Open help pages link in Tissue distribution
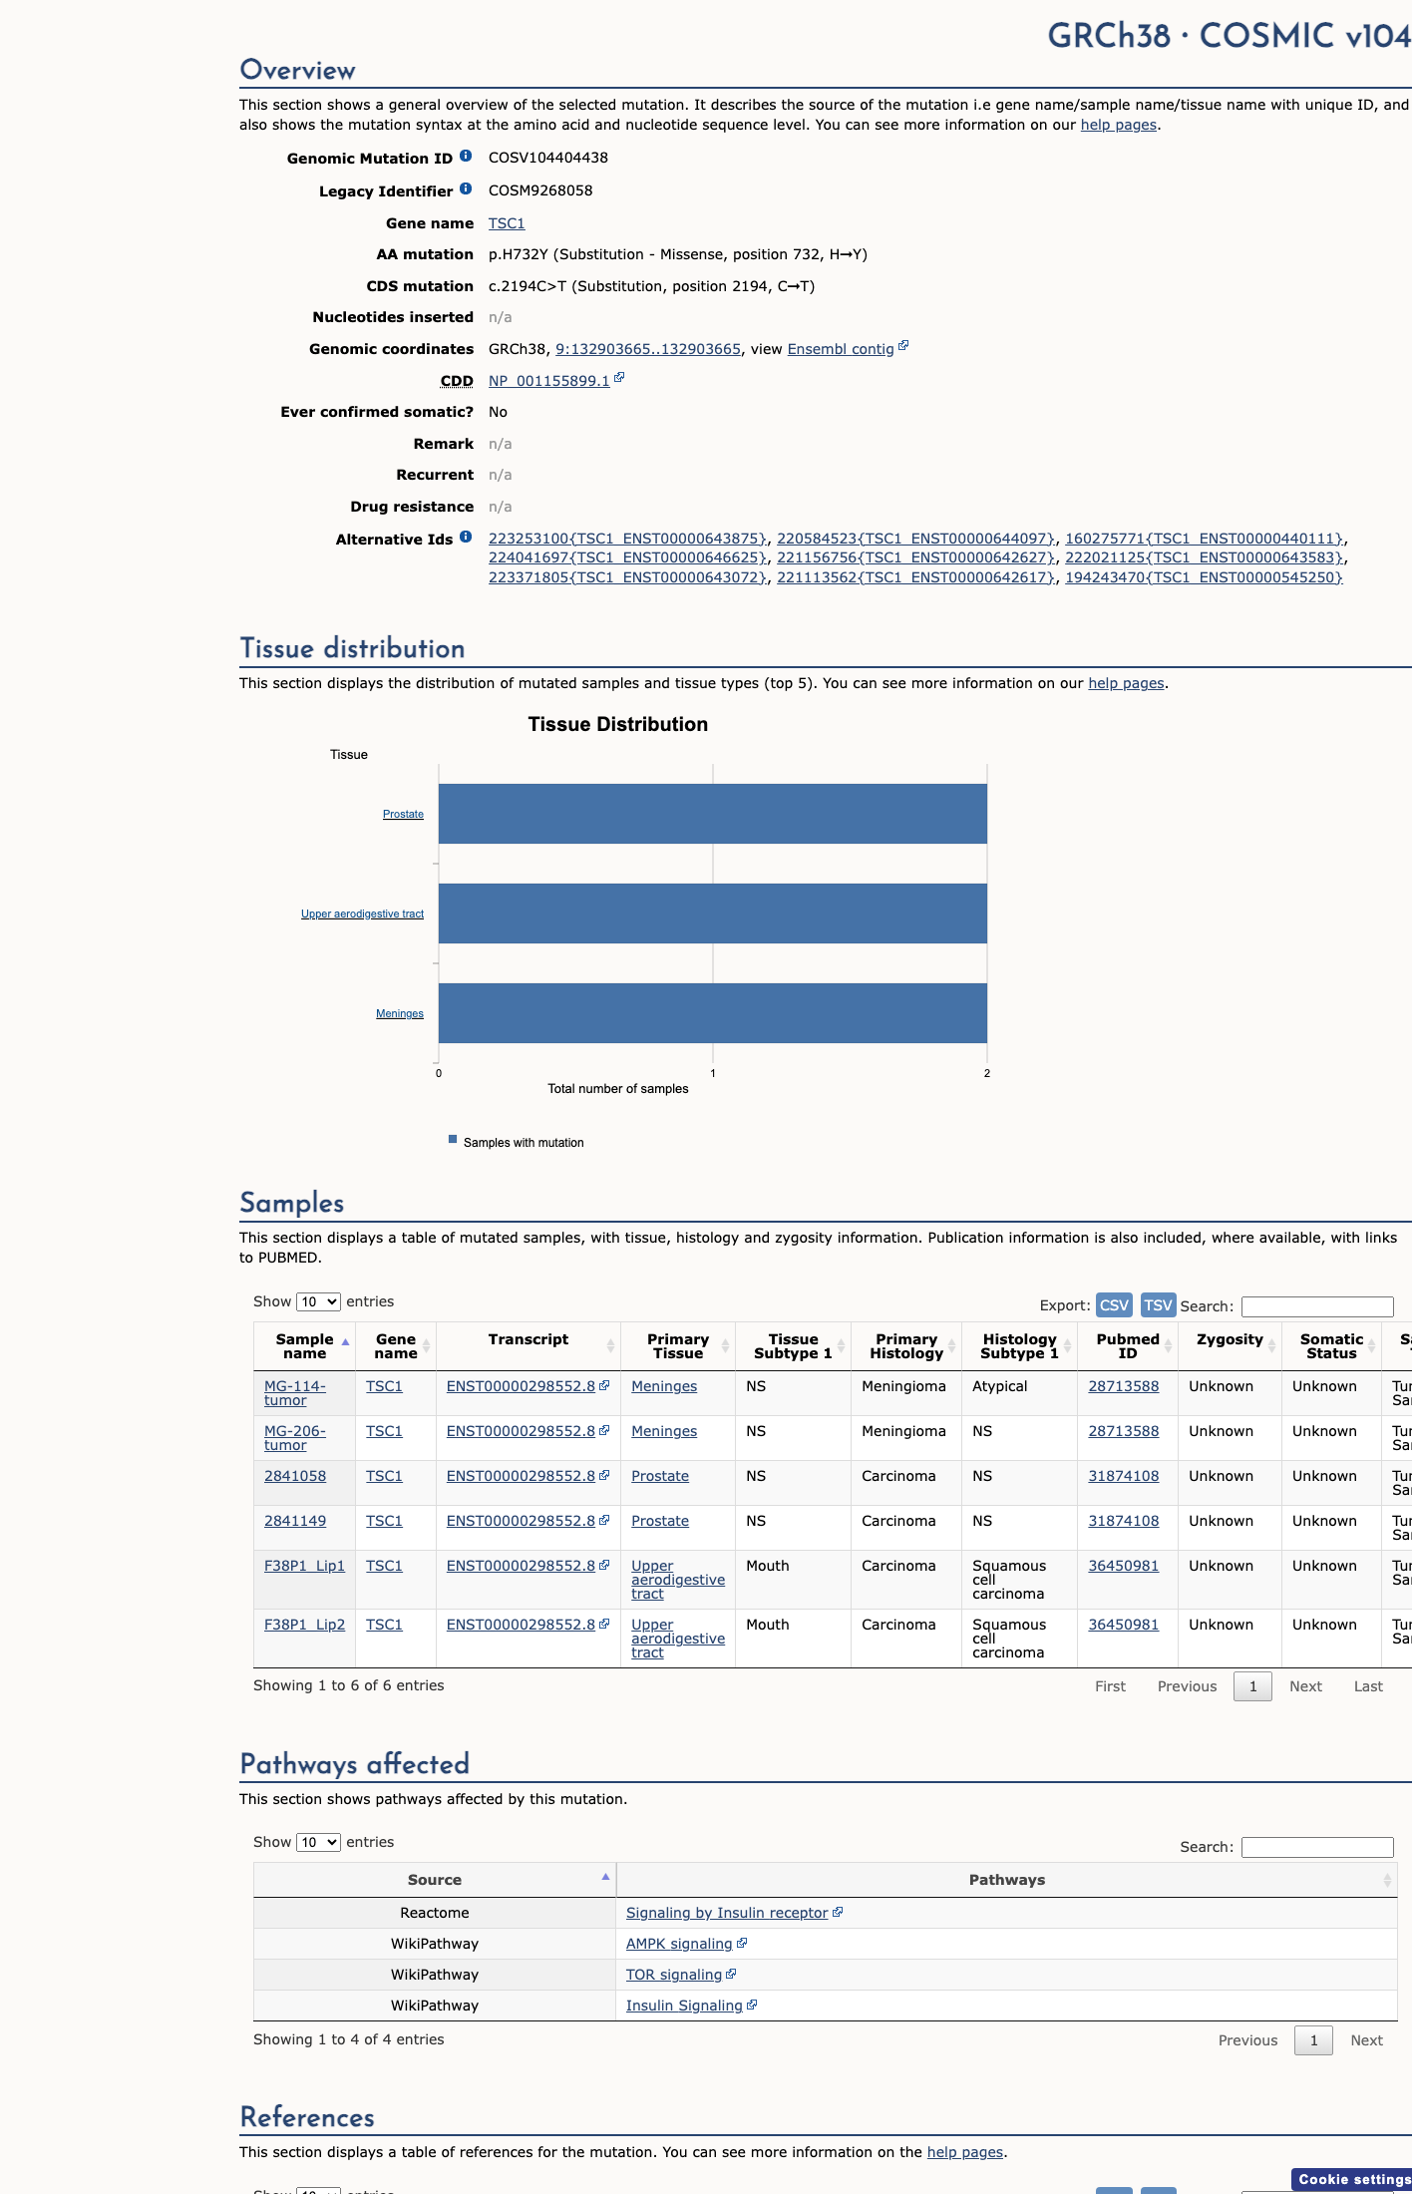 [x=1126, y=683]
